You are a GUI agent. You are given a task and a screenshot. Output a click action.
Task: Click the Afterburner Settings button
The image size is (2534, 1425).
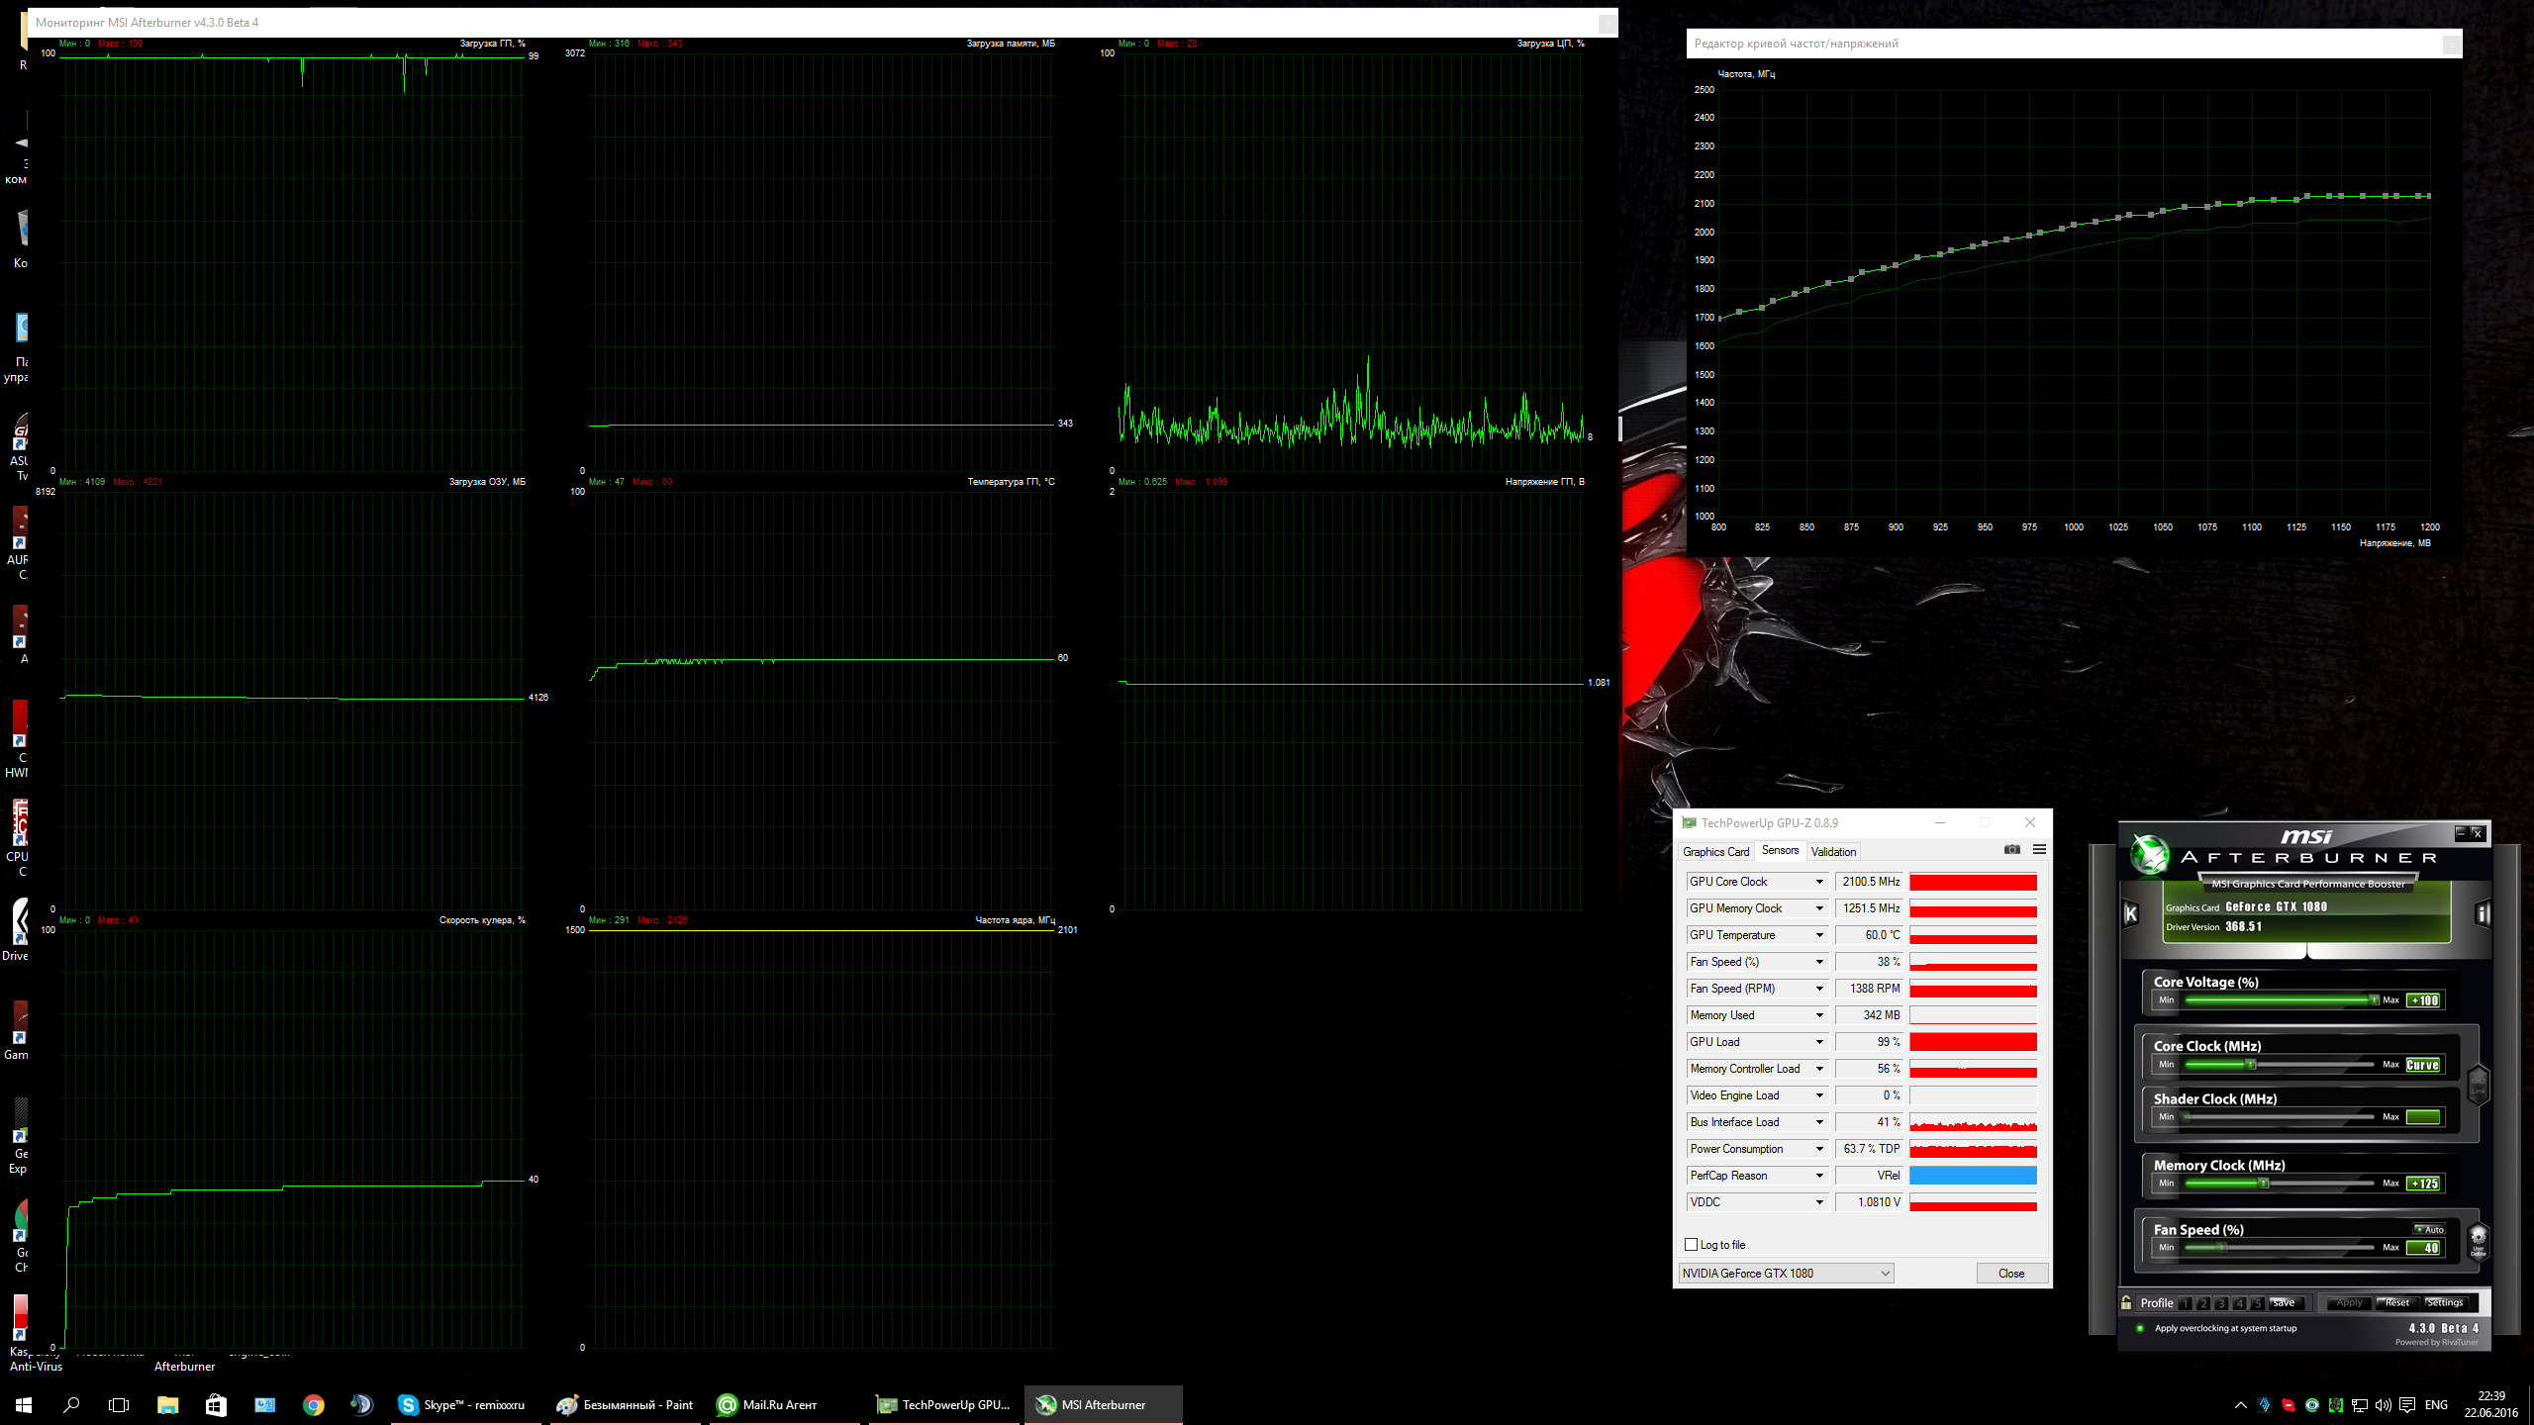point(2444,1302)
